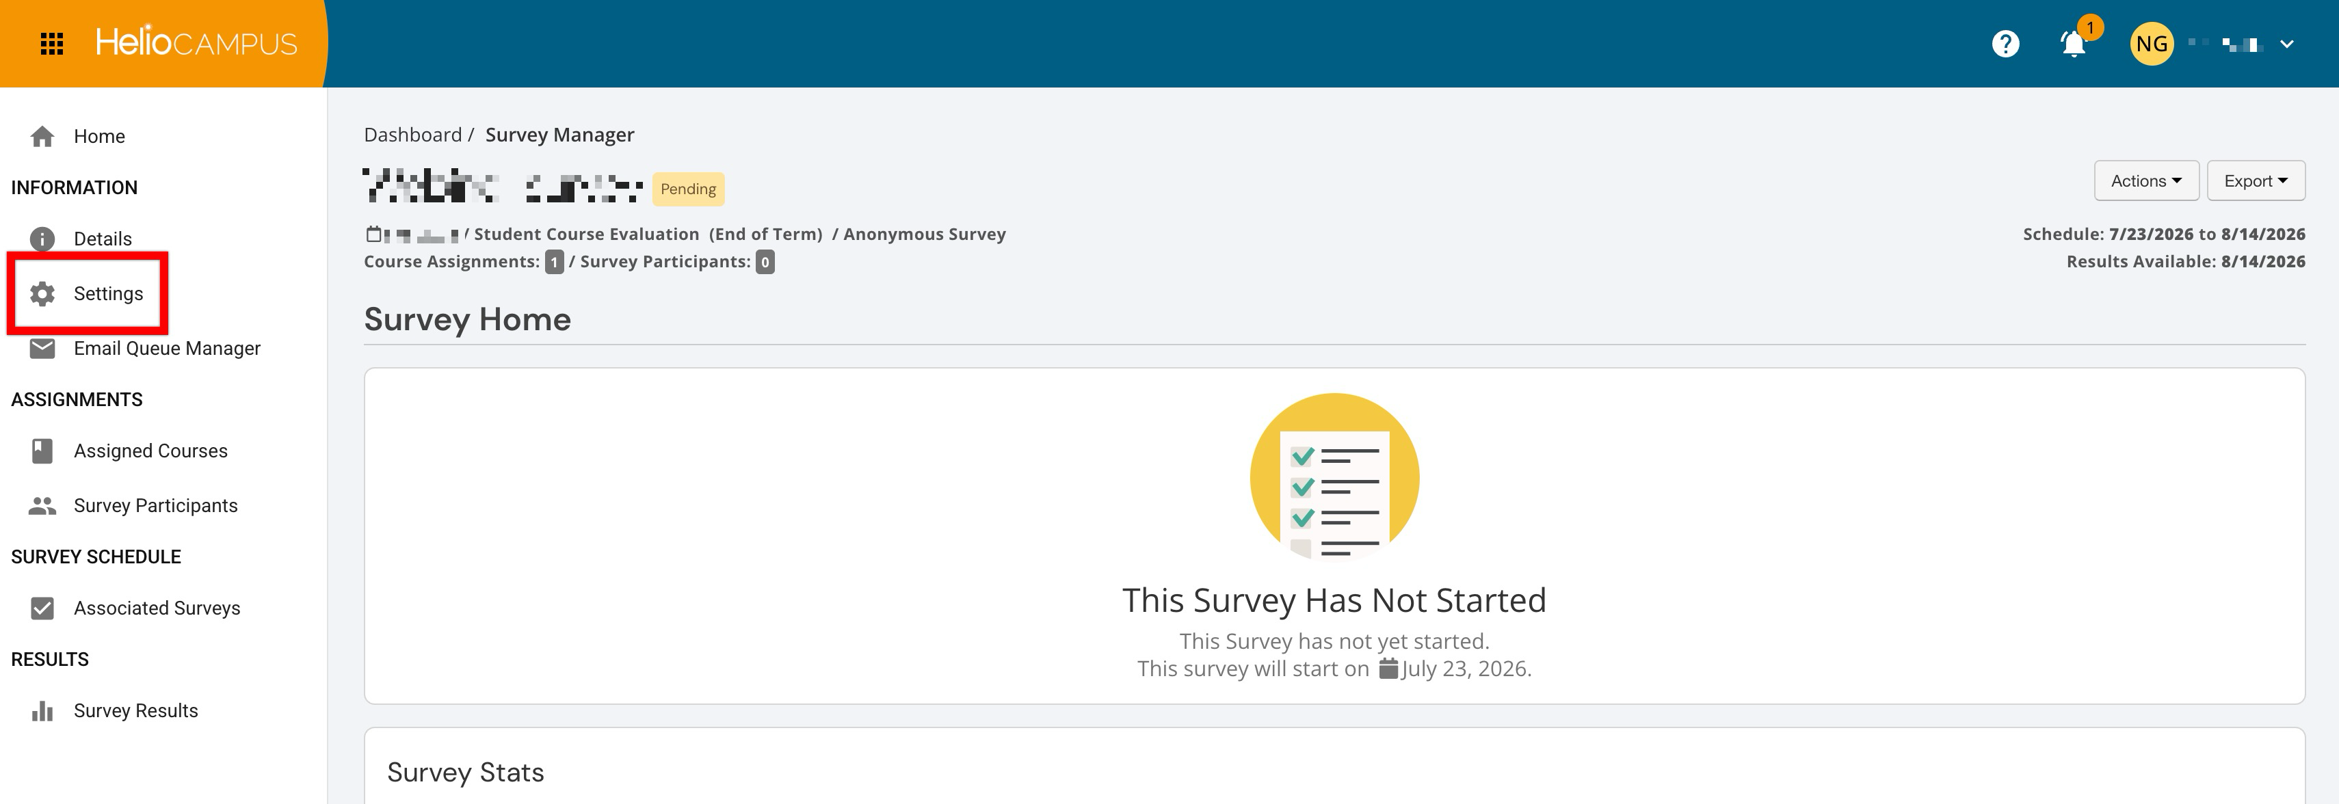Screen dimensions: 2339x804
Task: Click the Survey Results bar chart icon
Action: click(x=42, y=710)
